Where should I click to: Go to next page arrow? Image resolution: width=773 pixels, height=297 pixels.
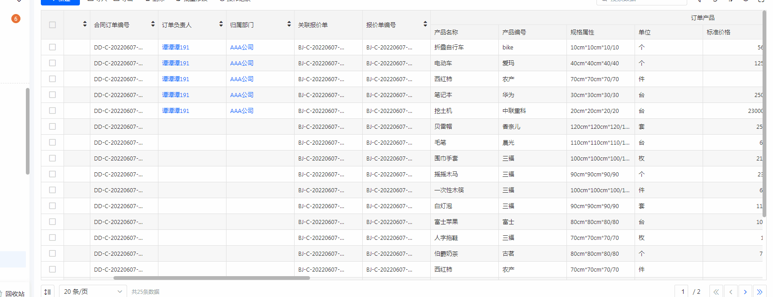click(x=745, y=292)
